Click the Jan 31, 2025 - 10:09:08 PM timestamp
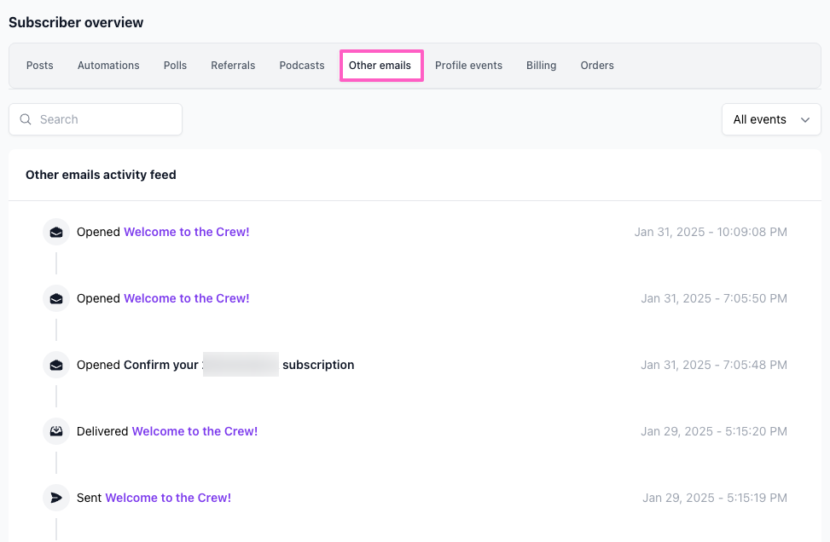 [711, 232]
